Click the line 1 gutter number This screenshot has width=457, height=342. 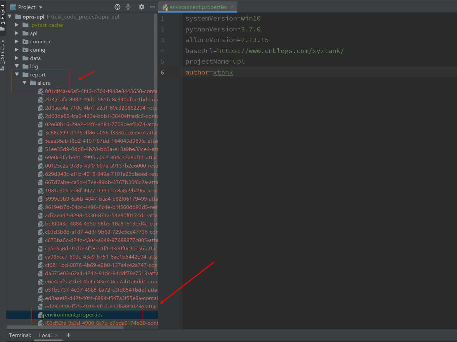pyautogui.click(x=162, y=19)
